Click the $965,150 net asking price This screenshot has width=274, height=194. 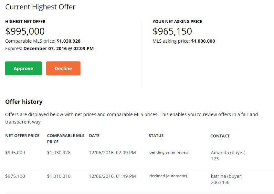pyautogui.click(x=172, y=31)
